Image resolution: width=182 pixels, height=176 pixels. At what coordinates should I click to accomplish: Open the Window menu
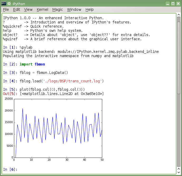point(74,9)
